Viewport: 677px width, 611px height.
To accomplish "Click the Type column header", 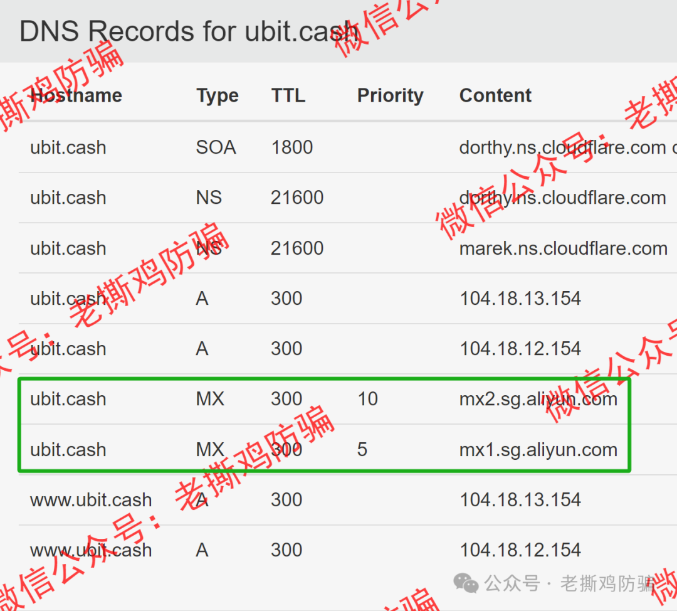I will pyautogui.click(x=217, y=96).
